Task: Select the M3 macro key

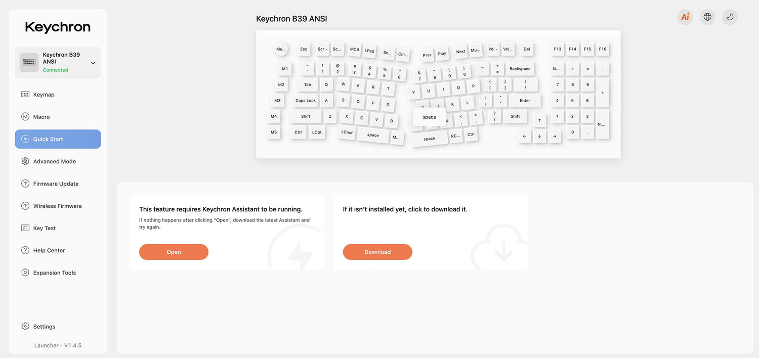Action: pyautogui.click(x=277, y=100)
